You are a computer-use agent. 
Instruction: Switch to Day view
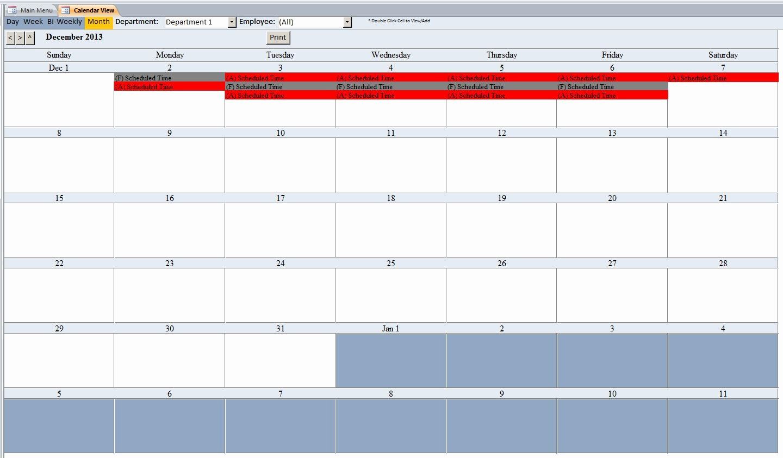click(13, 22)
